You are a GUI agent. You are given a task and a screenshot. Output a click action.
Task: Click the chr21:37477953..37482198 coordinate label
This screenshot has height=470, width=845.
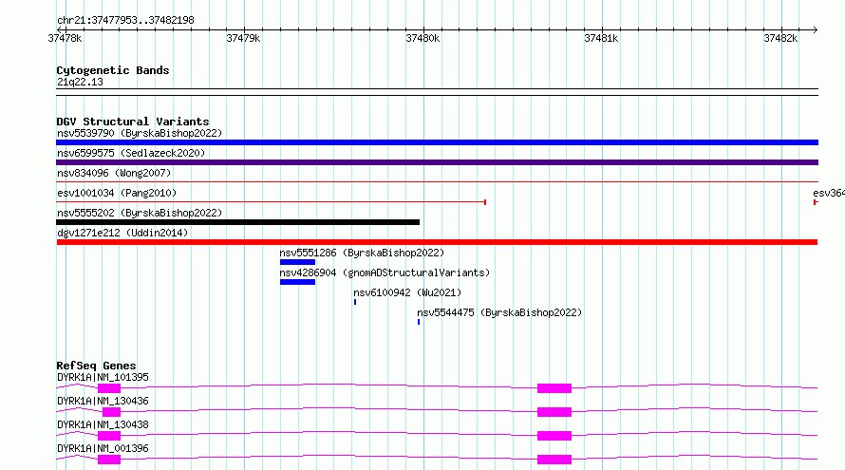(x=125, y=21)
